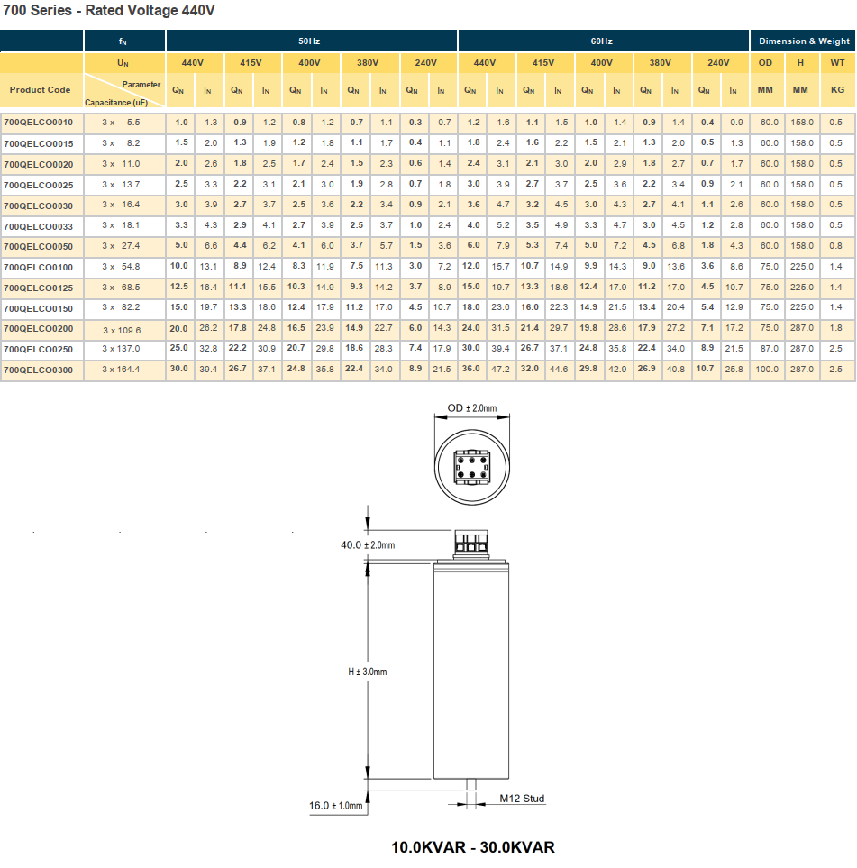Screen dimensions: 857x868
Task: Click the 10.0KVAR - 30.0KVAR caption
Action: coord(472,847)
